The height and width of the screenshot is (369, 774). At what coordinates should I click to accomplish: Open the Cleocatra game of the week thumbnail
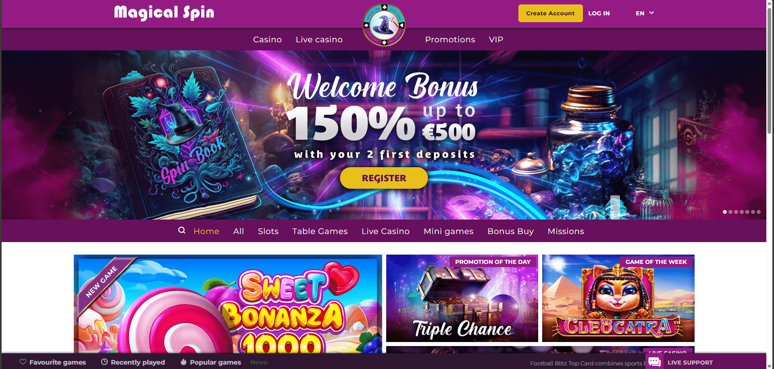pos(618,298)
